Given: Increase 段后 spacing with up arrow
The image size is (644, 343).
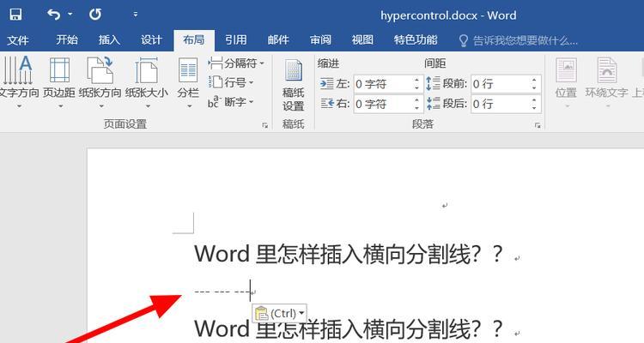Looking at the screenshot, I should [x=534, y=100].
